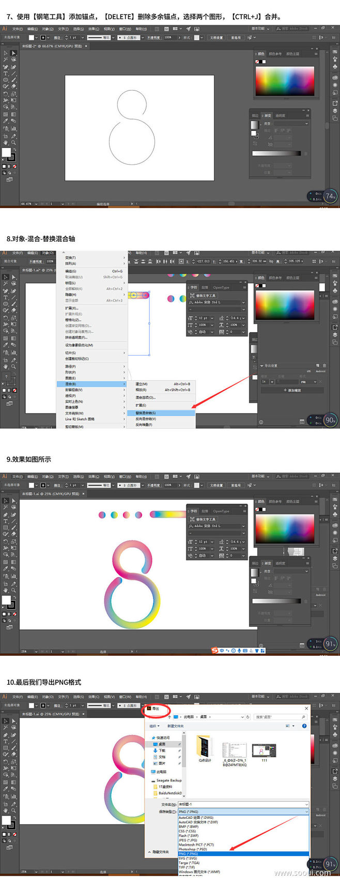Select 下载 in export dialog sidebar
The width and height of the screenshot is (340, 885).
click(x=162, y=750)
